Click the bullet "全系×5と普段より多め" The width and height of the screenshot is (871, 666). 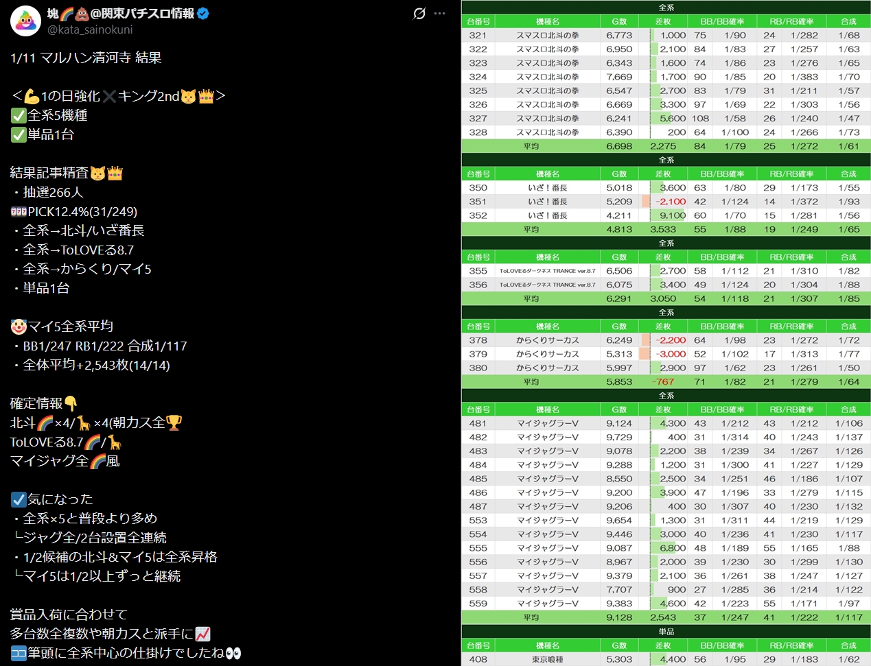tap(84, 519)
